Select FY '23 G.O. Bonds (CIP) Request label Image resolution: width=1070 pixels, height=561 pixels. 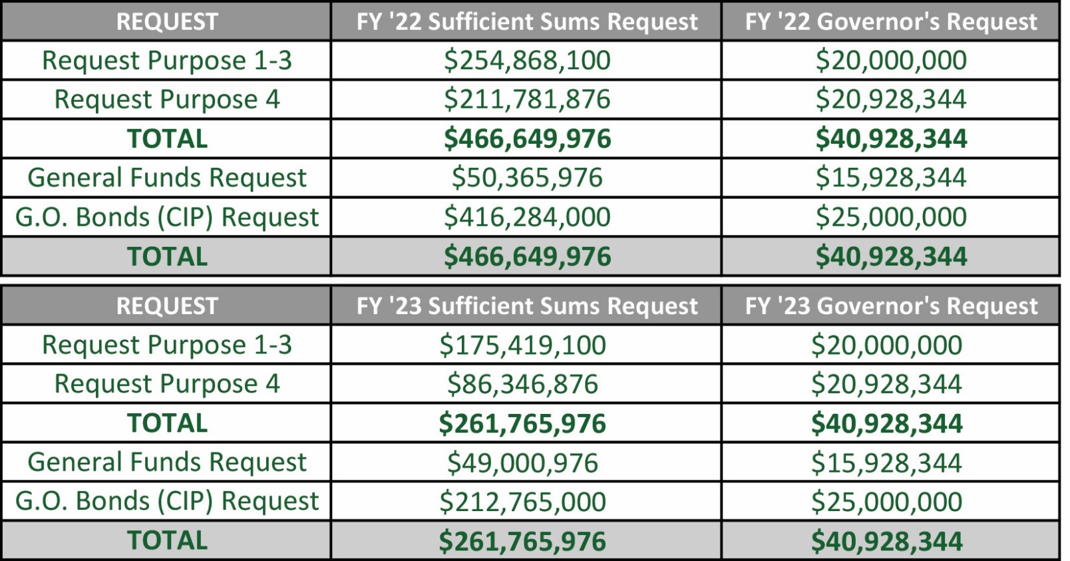click(167, 501)
